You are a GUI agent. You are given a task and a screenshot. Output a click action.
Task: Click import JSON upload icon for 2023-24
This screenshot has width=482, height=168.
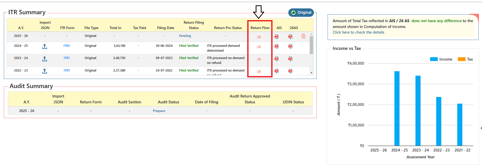45,59
